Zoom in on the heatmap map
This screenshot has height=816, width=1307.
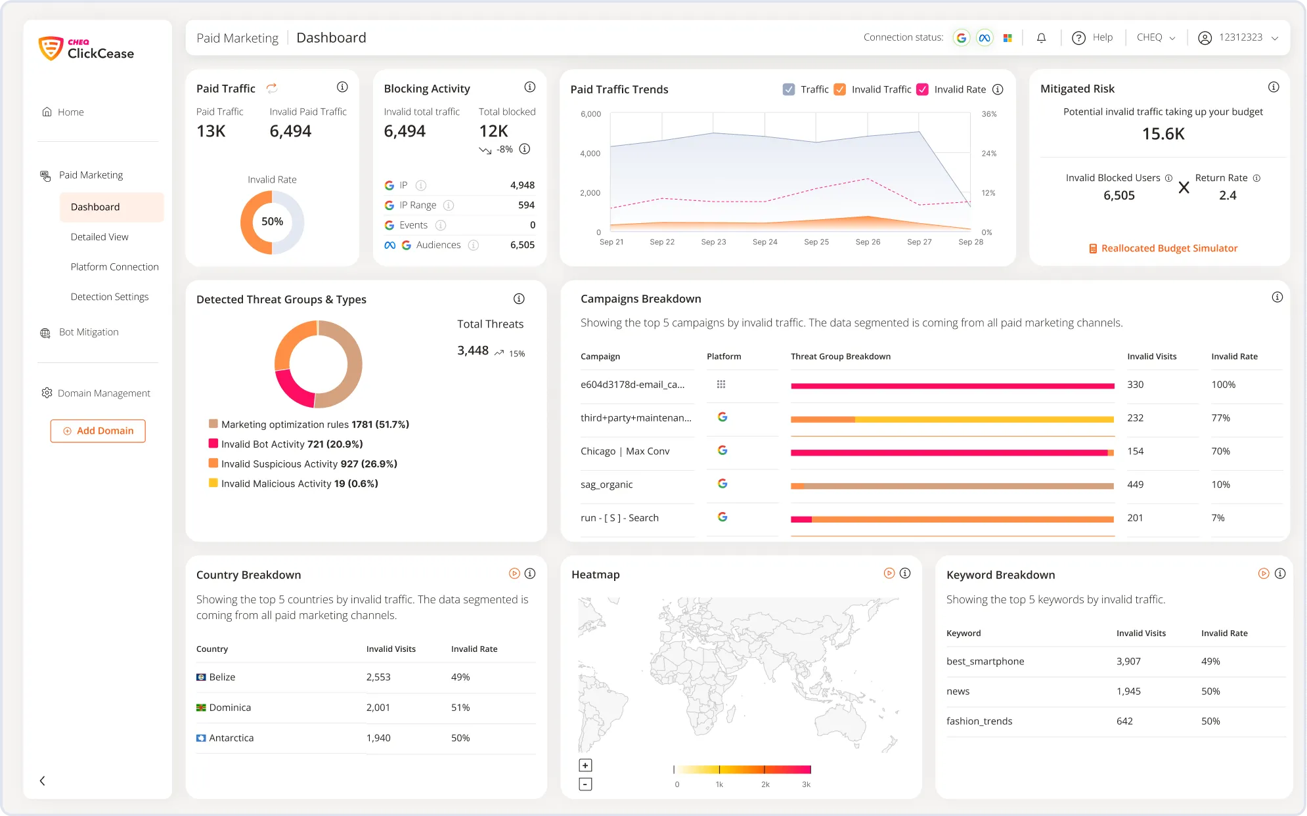(x=585, y=765)
